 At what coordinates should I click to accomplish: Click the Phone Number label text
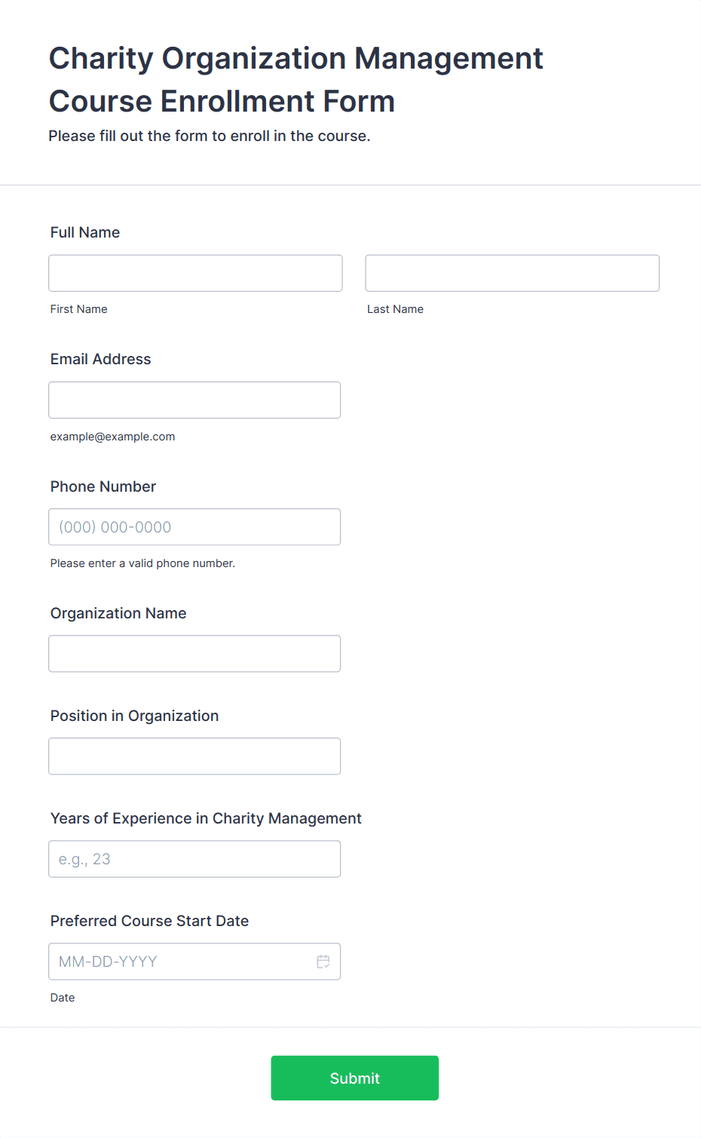(x=103, y=486)
